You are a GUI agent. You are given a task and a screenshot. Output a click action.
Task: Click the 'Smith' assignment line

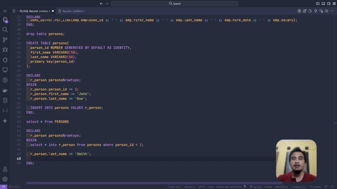[x=61, y=154]
